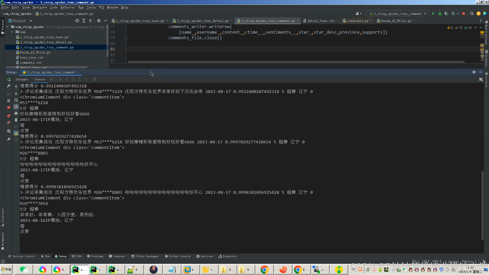This screenshot has width=489, height=275.
Task: Switch to the Debugger tab
Action: (22, 79)
